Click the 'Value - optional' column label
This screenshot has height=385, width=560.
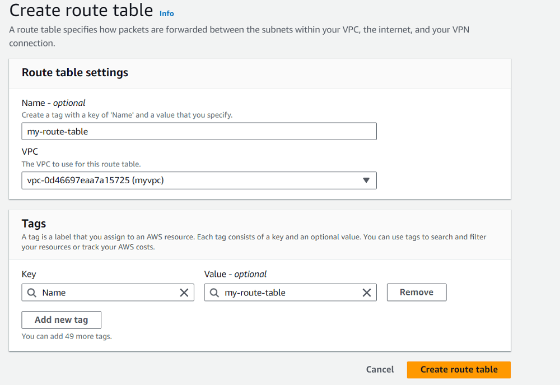tap(235, 274)
